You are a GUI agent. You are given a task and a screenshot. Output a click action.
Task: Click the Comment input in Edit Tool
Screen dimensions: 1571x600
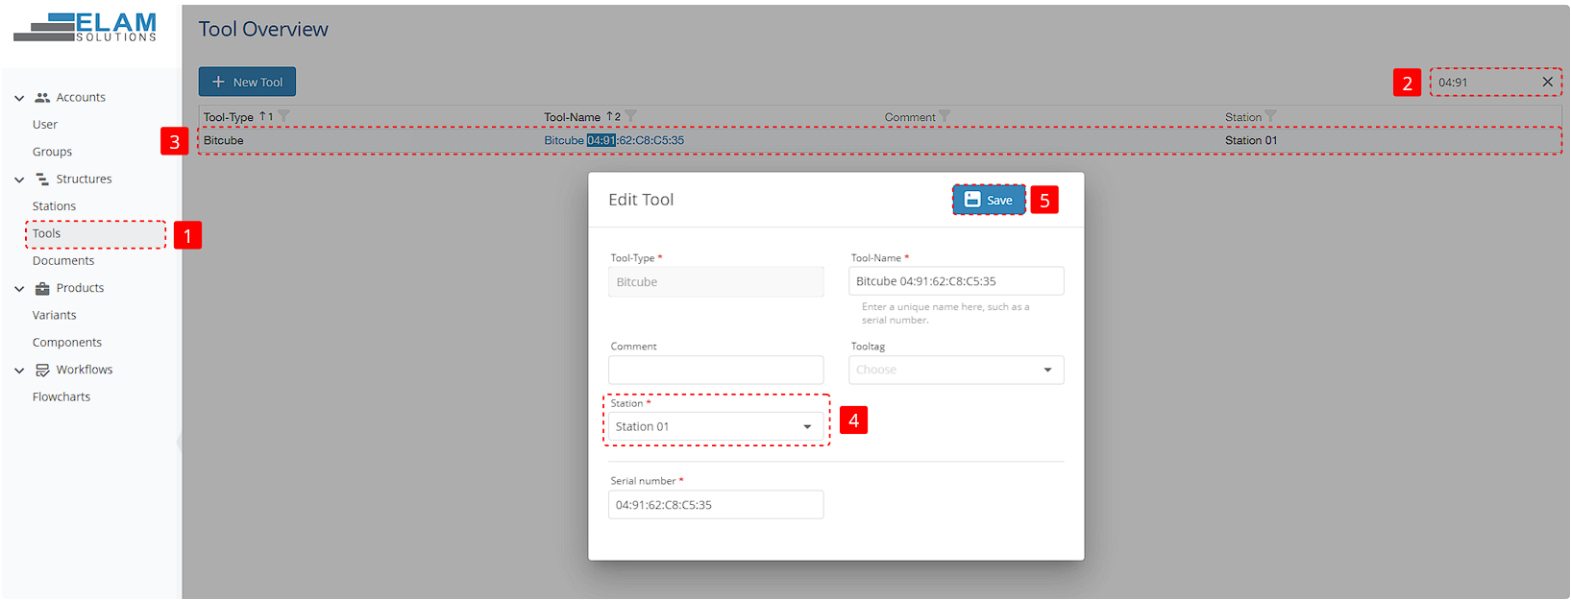click(716, 371)
